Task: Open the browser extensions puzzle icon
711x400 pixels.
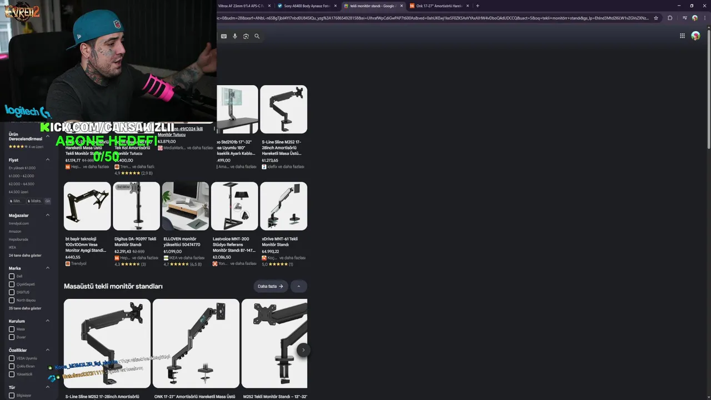Action: tap(670, 18)
